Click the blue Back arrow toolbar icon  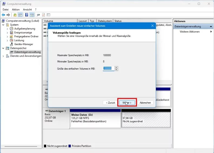pyautogui.click(x=4, y=15)
